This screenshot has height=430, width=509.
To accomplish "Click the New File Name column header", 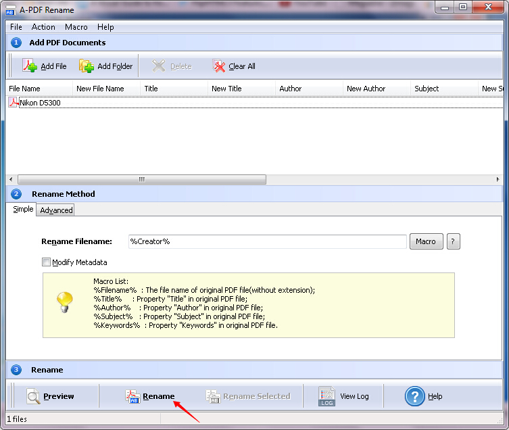I will click(107, 89).
